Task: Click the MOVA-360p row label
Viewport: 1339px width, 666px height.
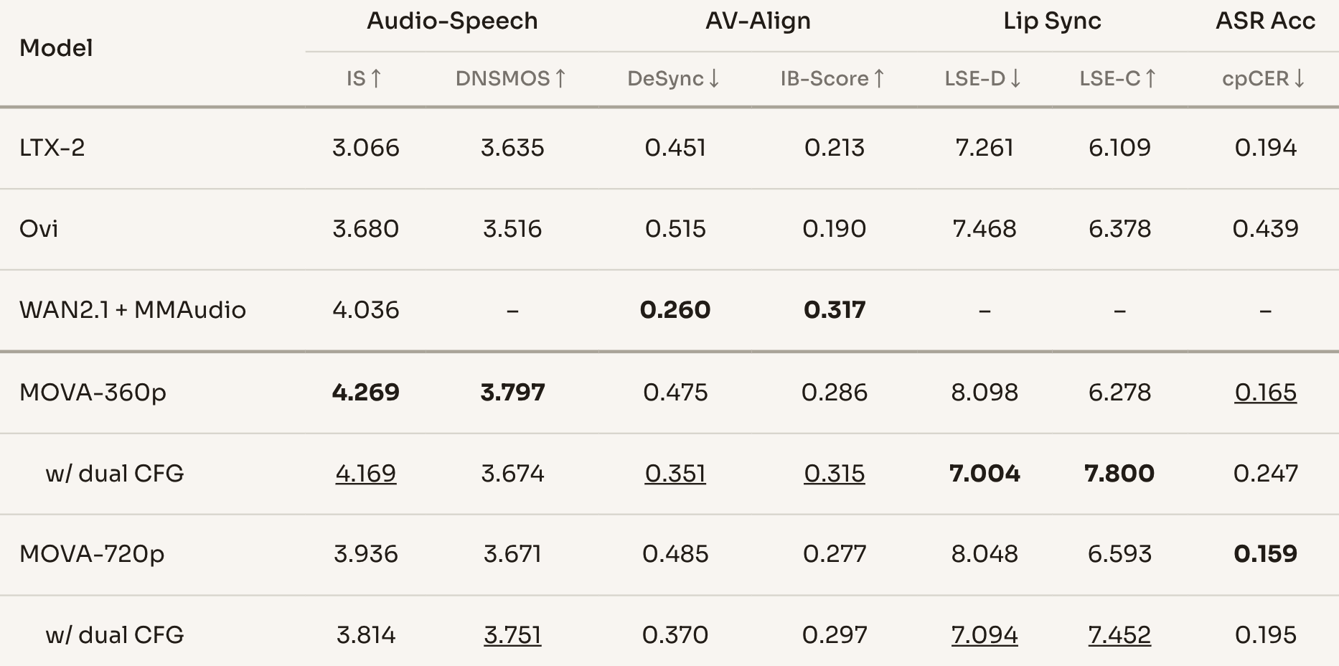Action: click(x=93, y=393)
